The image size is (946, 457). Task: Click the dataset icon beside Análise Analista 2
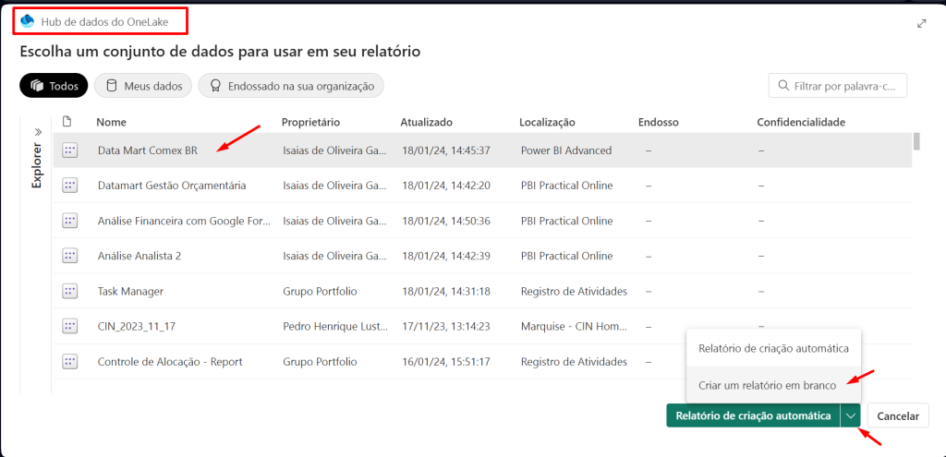tap(69, 256)
